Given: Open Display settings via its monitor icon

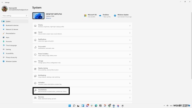Looking at the screenshot, I should click(35, 26).
